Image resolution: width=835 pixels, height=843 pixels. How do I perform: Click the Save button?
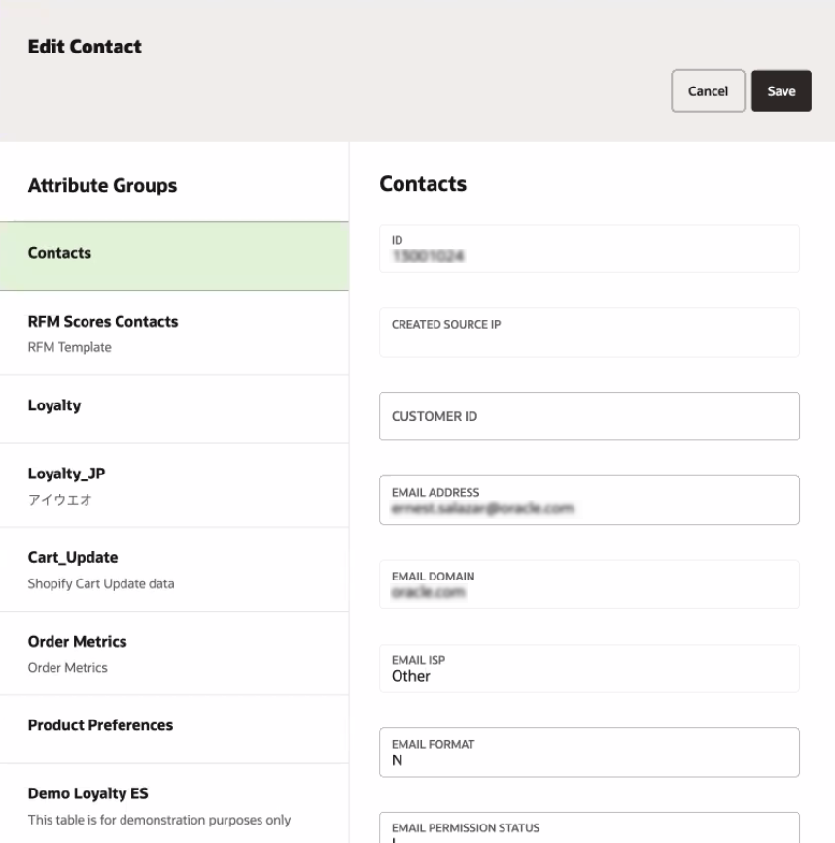pyautogui.click(x=781, y=91)
